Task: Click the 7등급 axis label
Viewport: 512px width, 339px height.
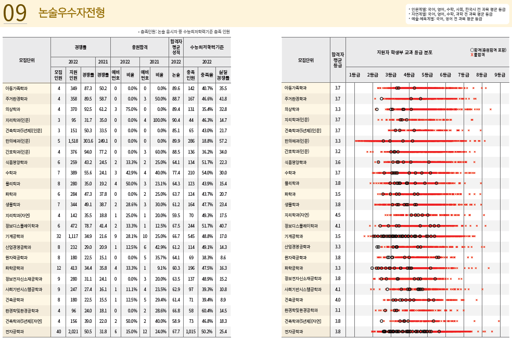Action: tap(463, 75)
